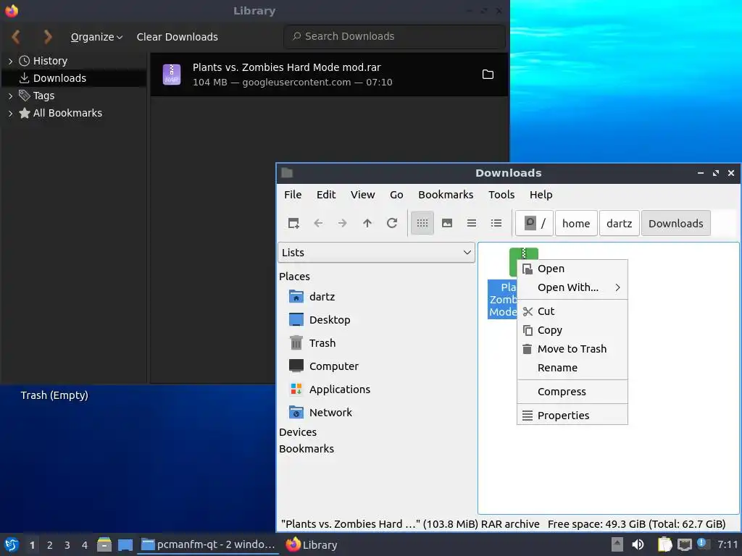The height and width of the screenshot is (556, 742).
Task: Expand Tags tree in Library
Action: click(x=10, y=96)
